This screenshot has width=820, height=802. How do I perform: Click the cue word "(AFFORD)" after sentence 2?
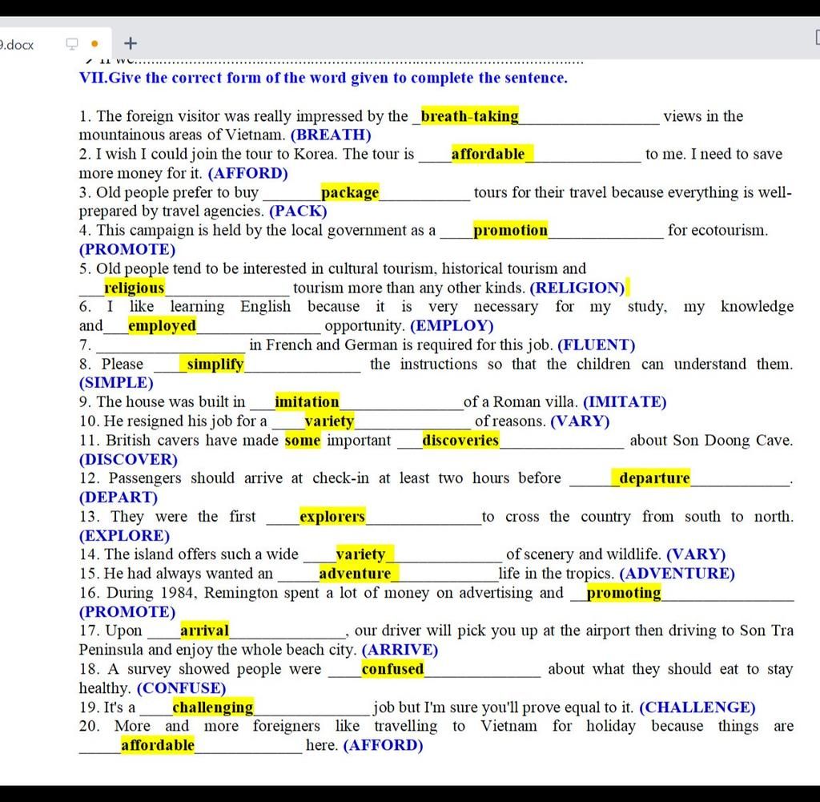pos(248,173)
